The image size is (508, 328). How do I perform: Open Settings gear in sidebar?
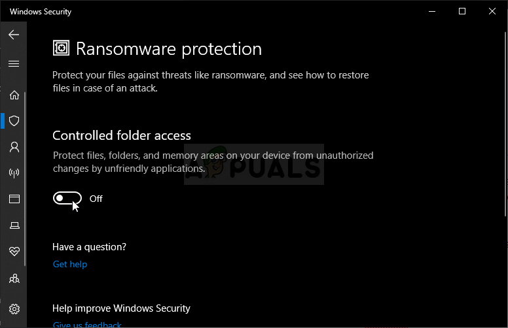click(14, 309)
